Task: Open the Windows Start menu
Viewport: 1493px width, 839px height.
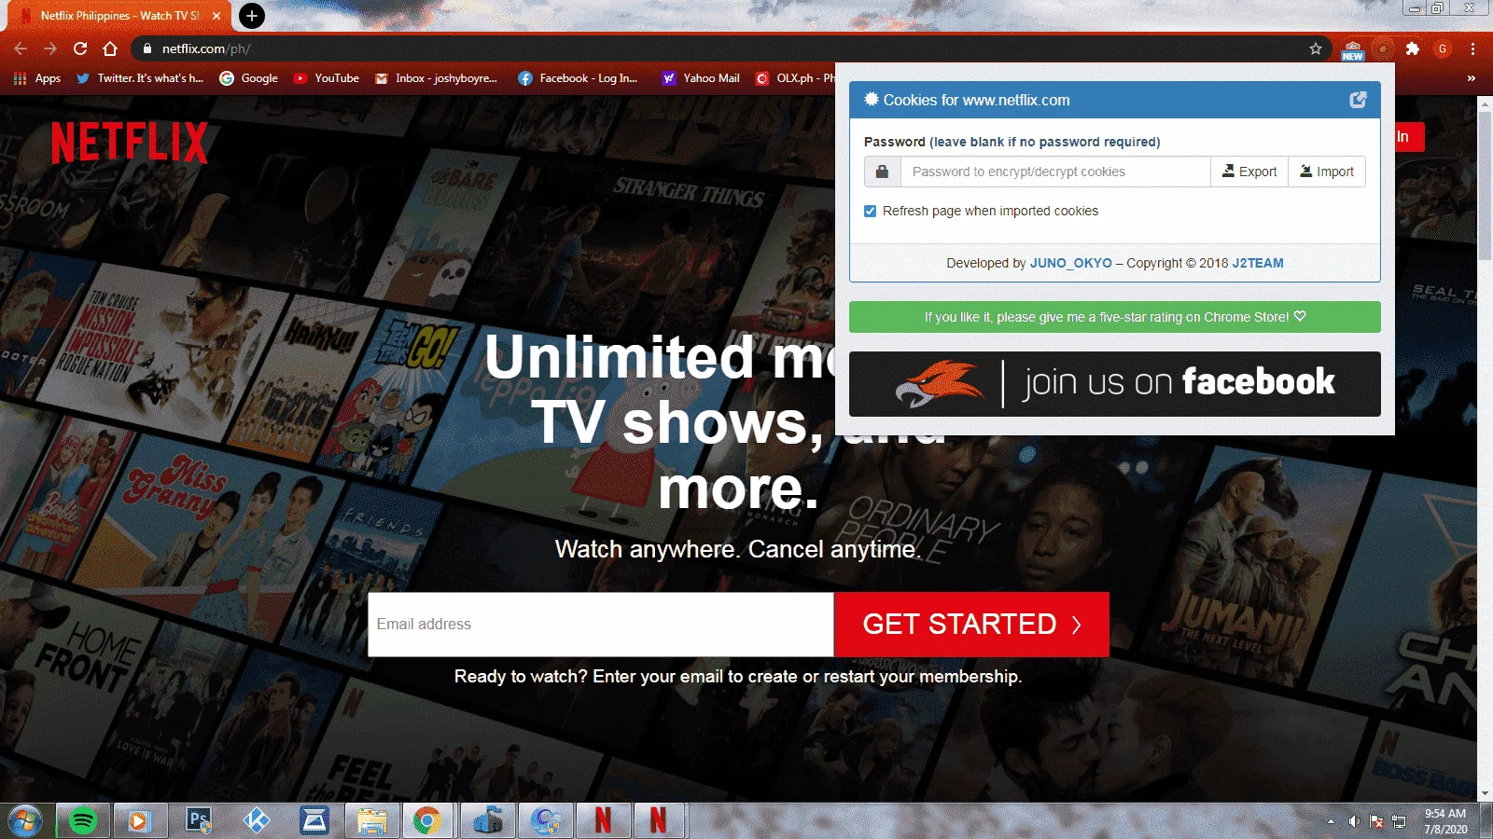Action: (25, 820)
